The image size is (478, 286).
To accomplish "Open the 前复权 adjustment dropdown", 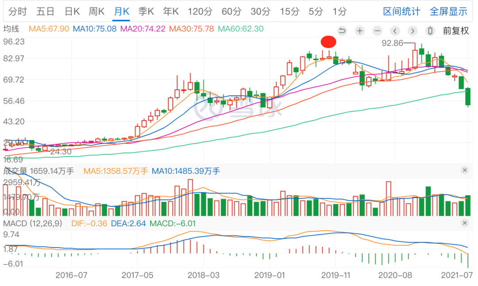I will 455,31.
